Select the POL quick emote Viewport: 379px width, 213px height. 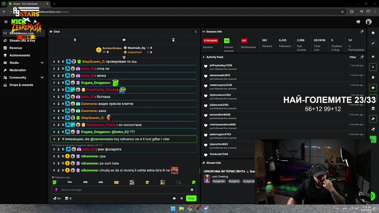click(70, 182)
